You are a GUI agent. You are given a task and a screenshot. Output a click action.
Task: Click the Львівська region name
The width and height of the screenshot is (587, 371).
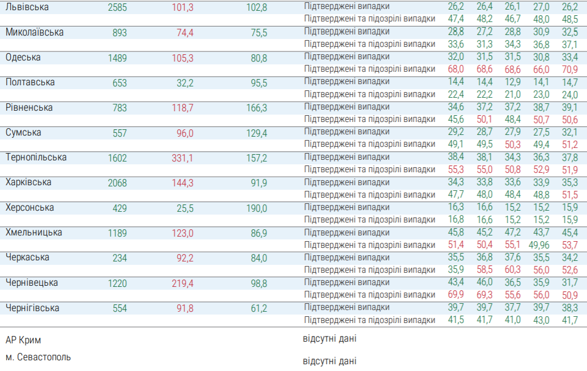27,7
